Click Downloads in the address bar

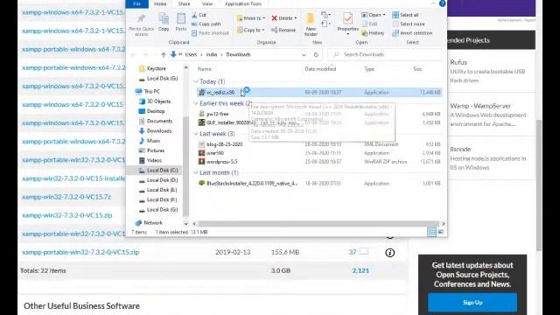(x=238, y=54)
